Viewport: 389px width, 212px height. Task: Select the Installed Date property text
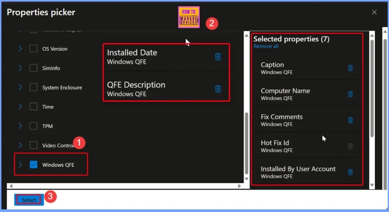[x=132, y=53]
